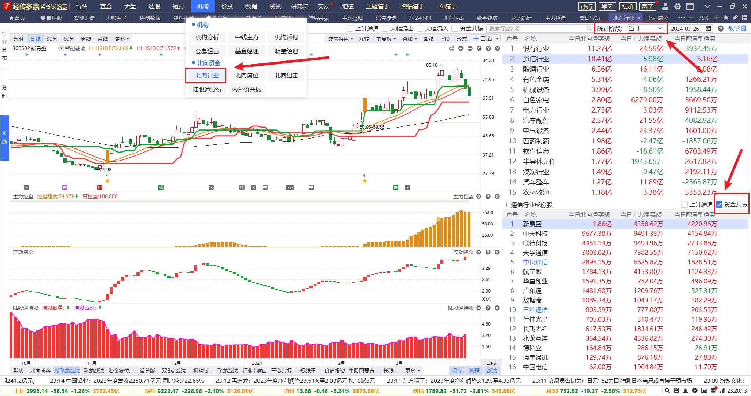This screenshot has width=751, height=396.
Task: Enable the 大幅流出 checkbox
Action: (385, 28)
